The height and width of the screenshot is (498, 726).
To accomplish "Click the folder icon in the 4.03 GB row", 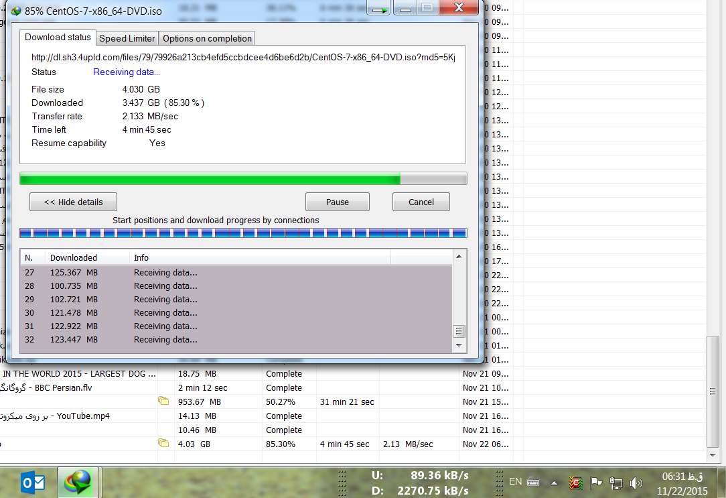I will [x=163, y=443].
